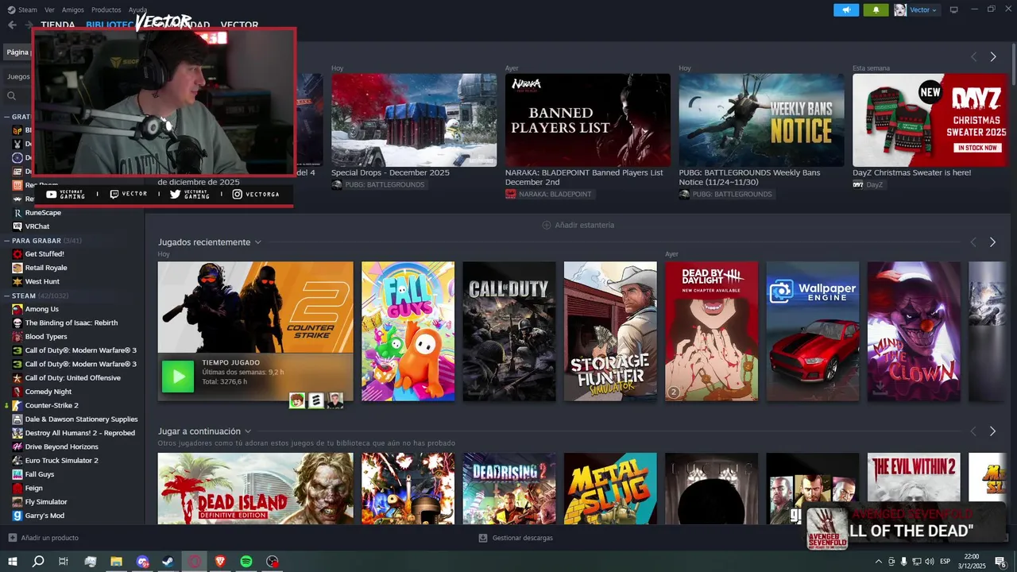This screenshot has height=572, width=1017.
Task: Open the Metal Slug cover
Action: point(610,489)
